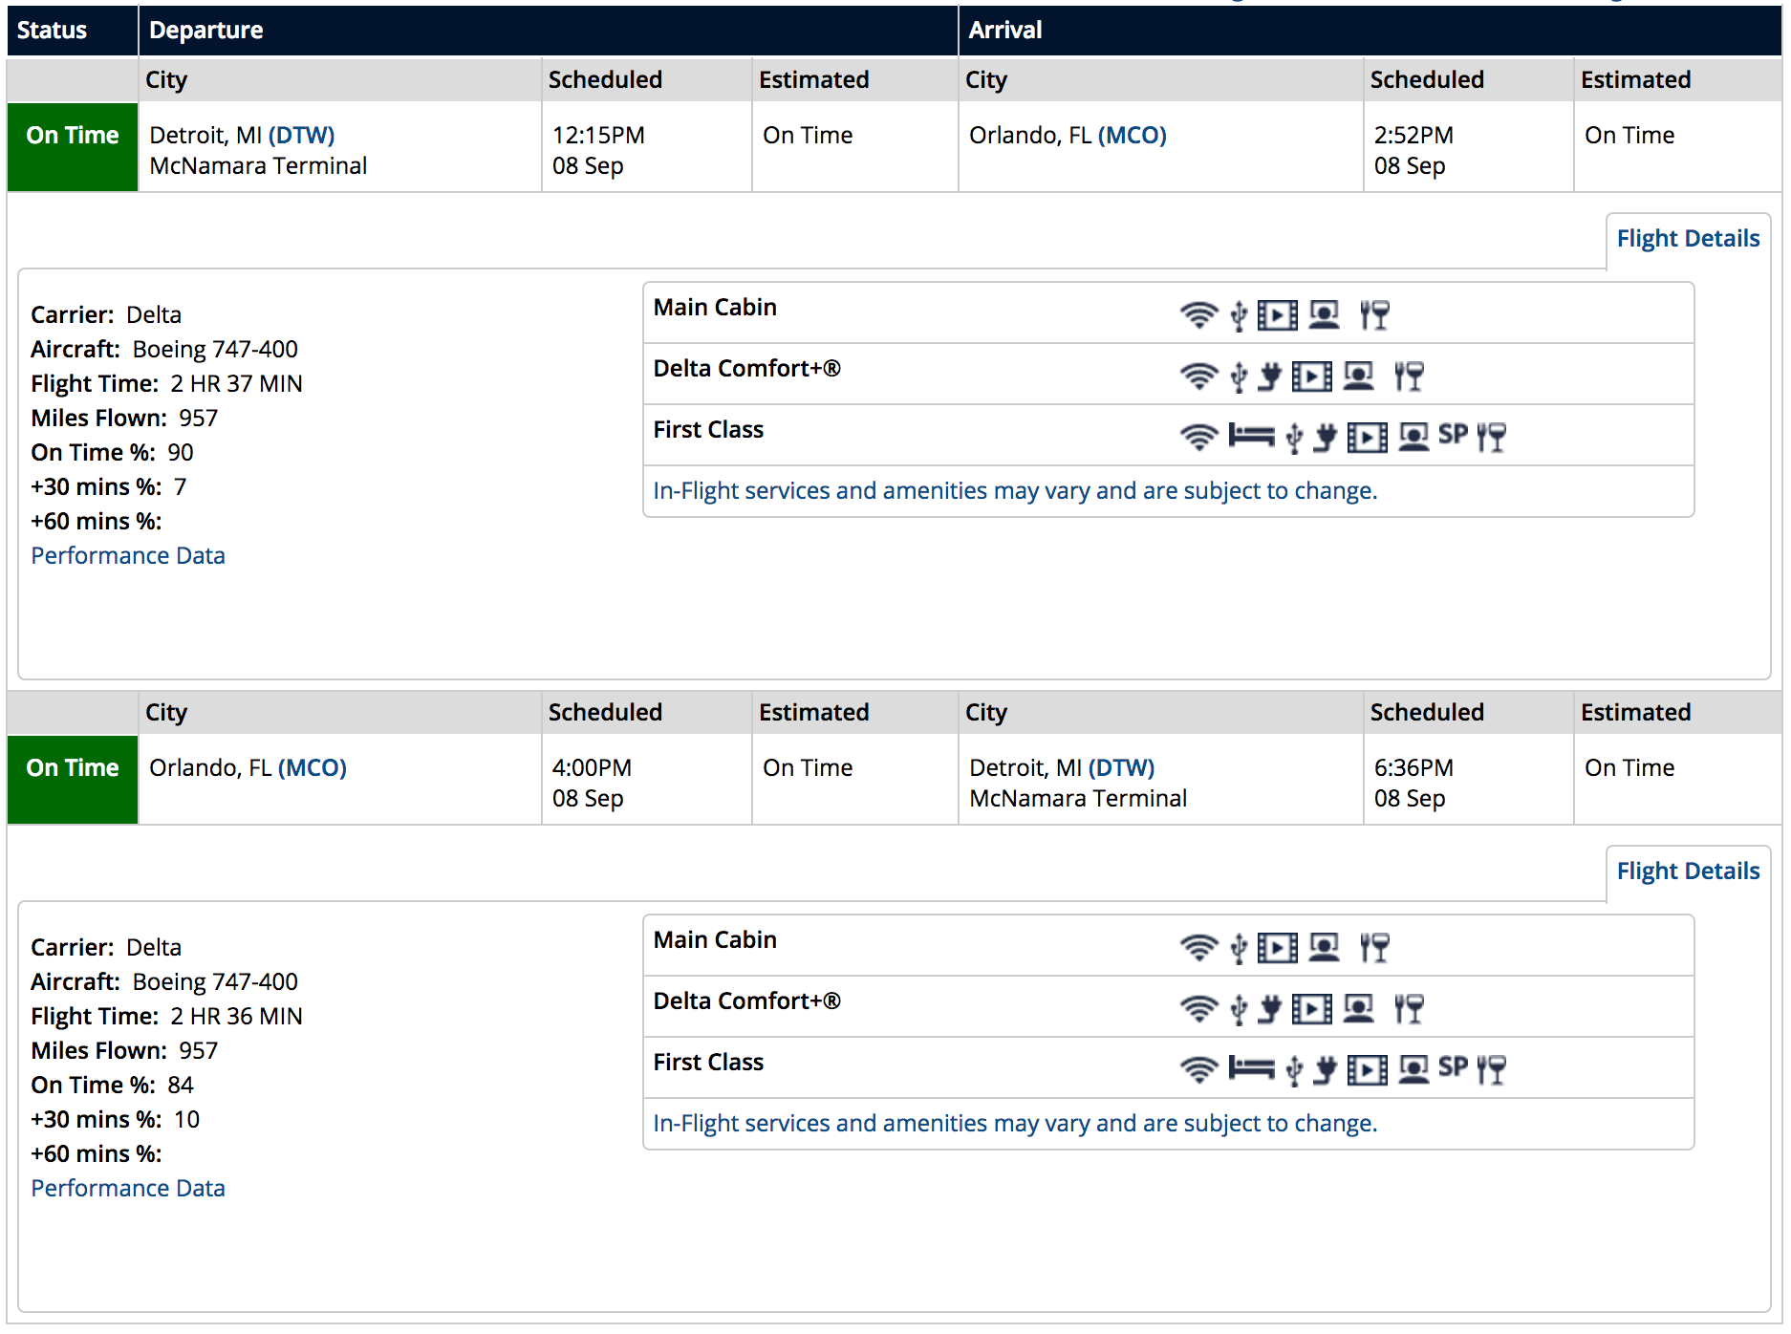The width and height of the screenshot is (1791, 1334).
Task: Click USB icon in second flight's Main Cabin row
Action: point(1239,948)
